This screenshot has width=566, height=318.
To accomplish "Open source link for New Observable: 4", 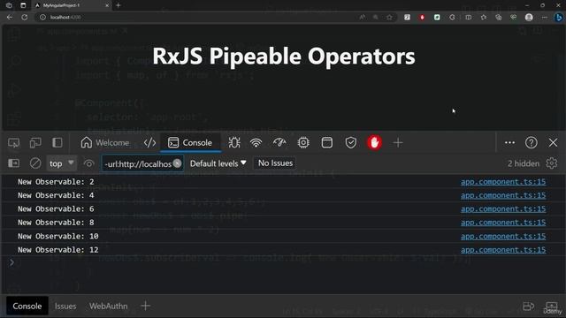I will coord(503,195).
